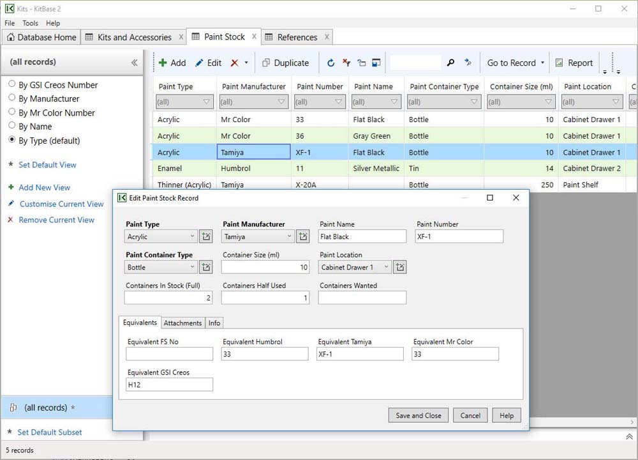Click the Save and Close button
638x460 pixels.
pyautogui.click(x=419, y=415)
